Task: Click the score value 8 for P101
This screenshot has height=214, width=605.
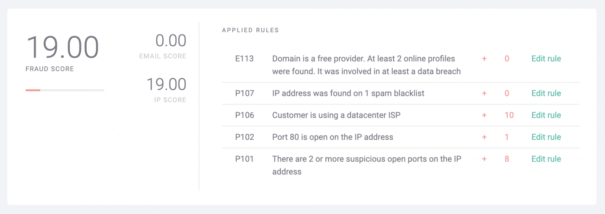Action: (x=507, y=159)
